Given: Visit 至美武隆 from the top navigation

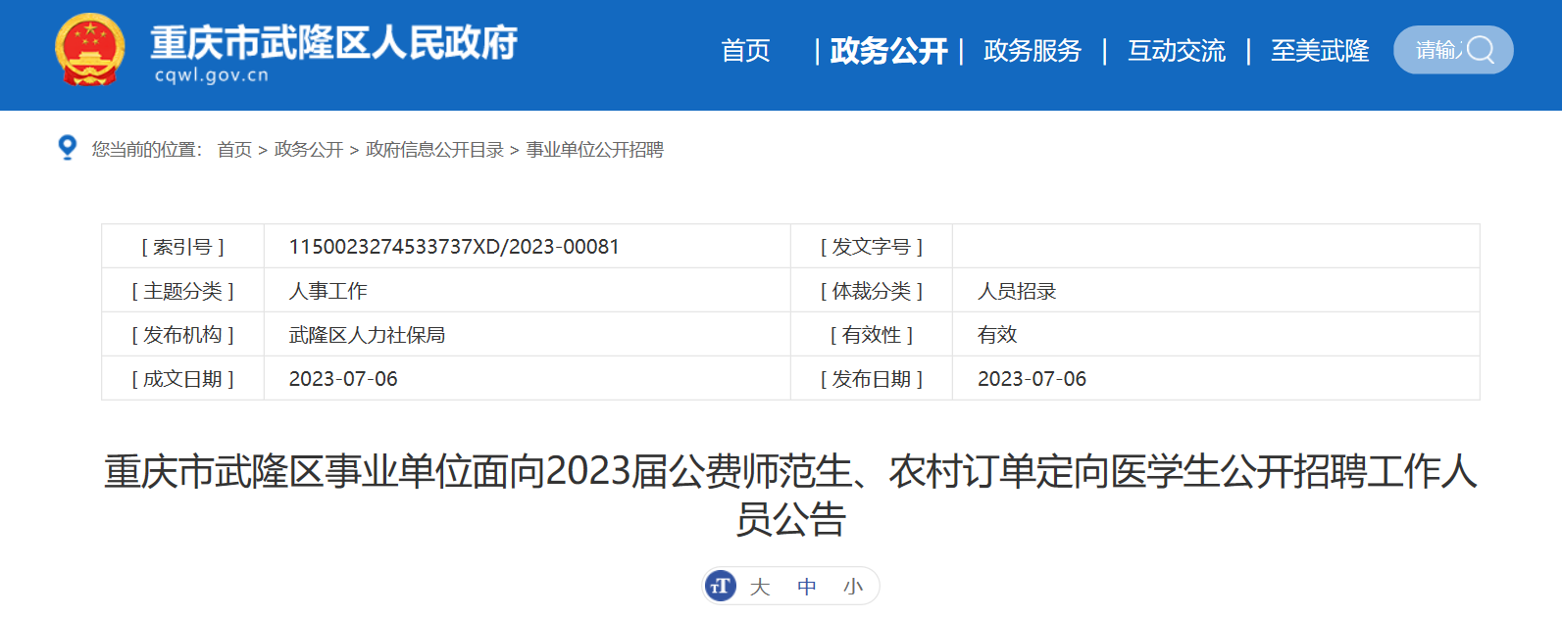Looking at the screenshot, I should (x=1320, y=51).
